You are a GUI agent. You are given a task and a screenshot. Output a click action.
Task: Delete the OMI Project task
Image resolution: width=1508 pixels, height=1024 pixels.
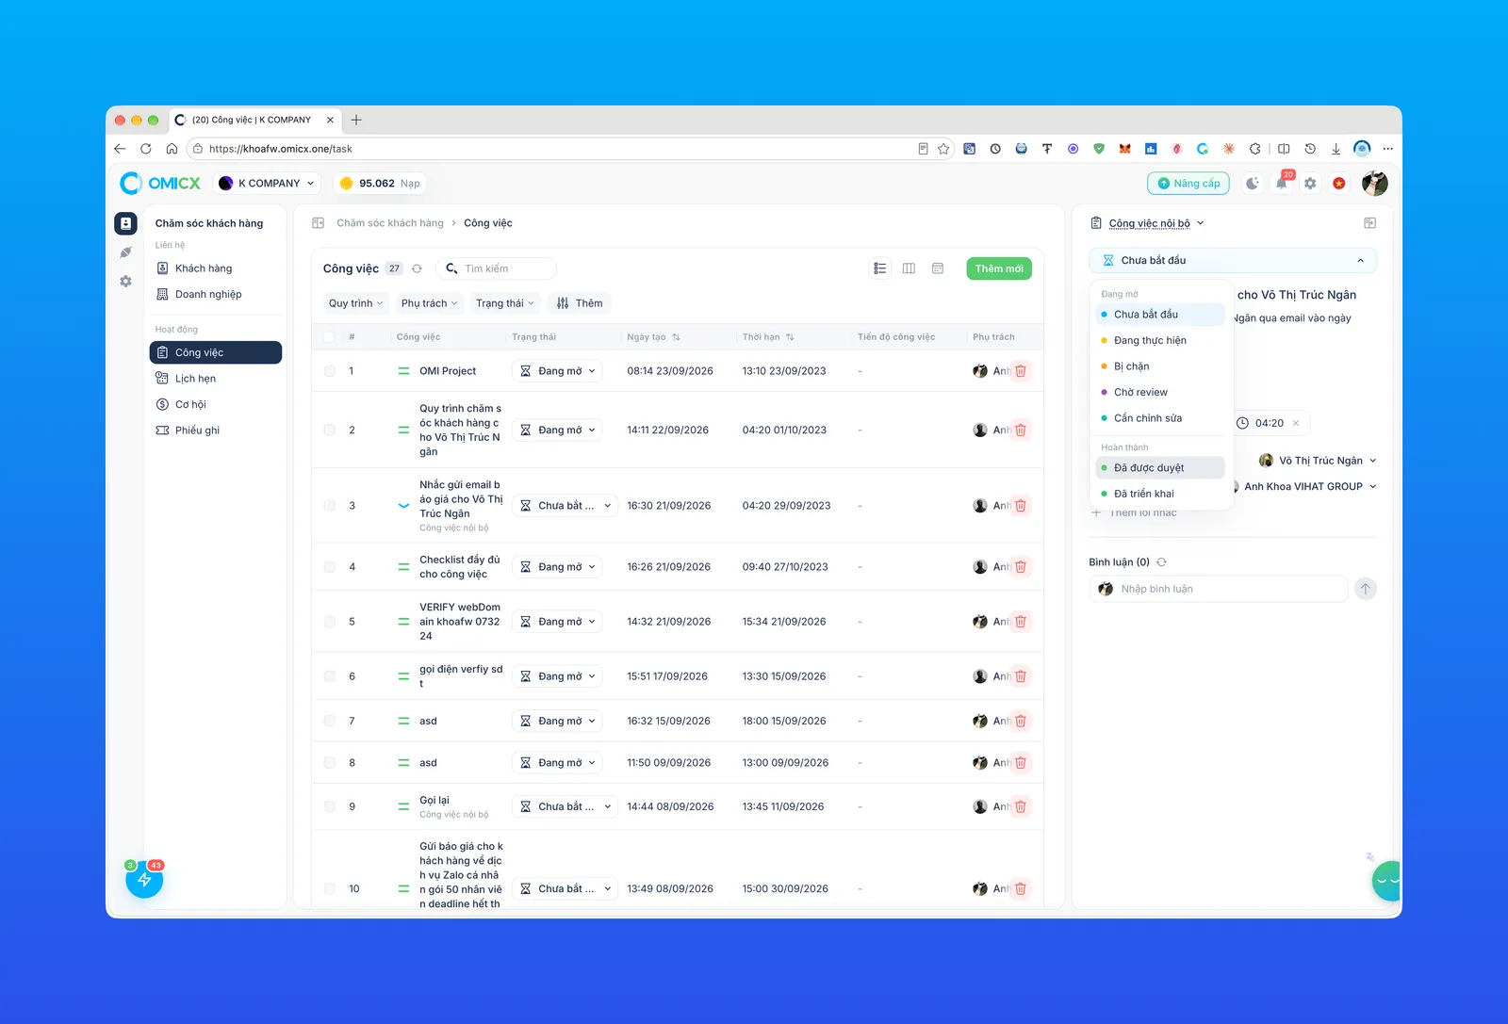coord(1020,371)
